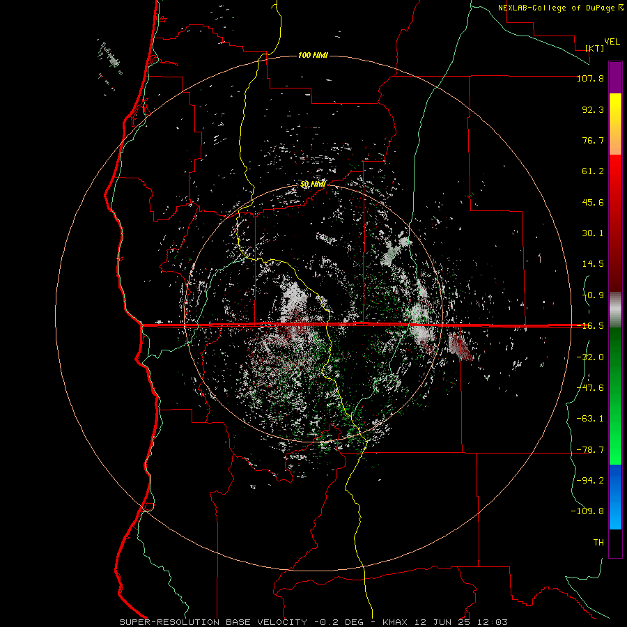627x627 pixels.
Task: Click the KMAX radar site identifier
Action: point(396,622)
